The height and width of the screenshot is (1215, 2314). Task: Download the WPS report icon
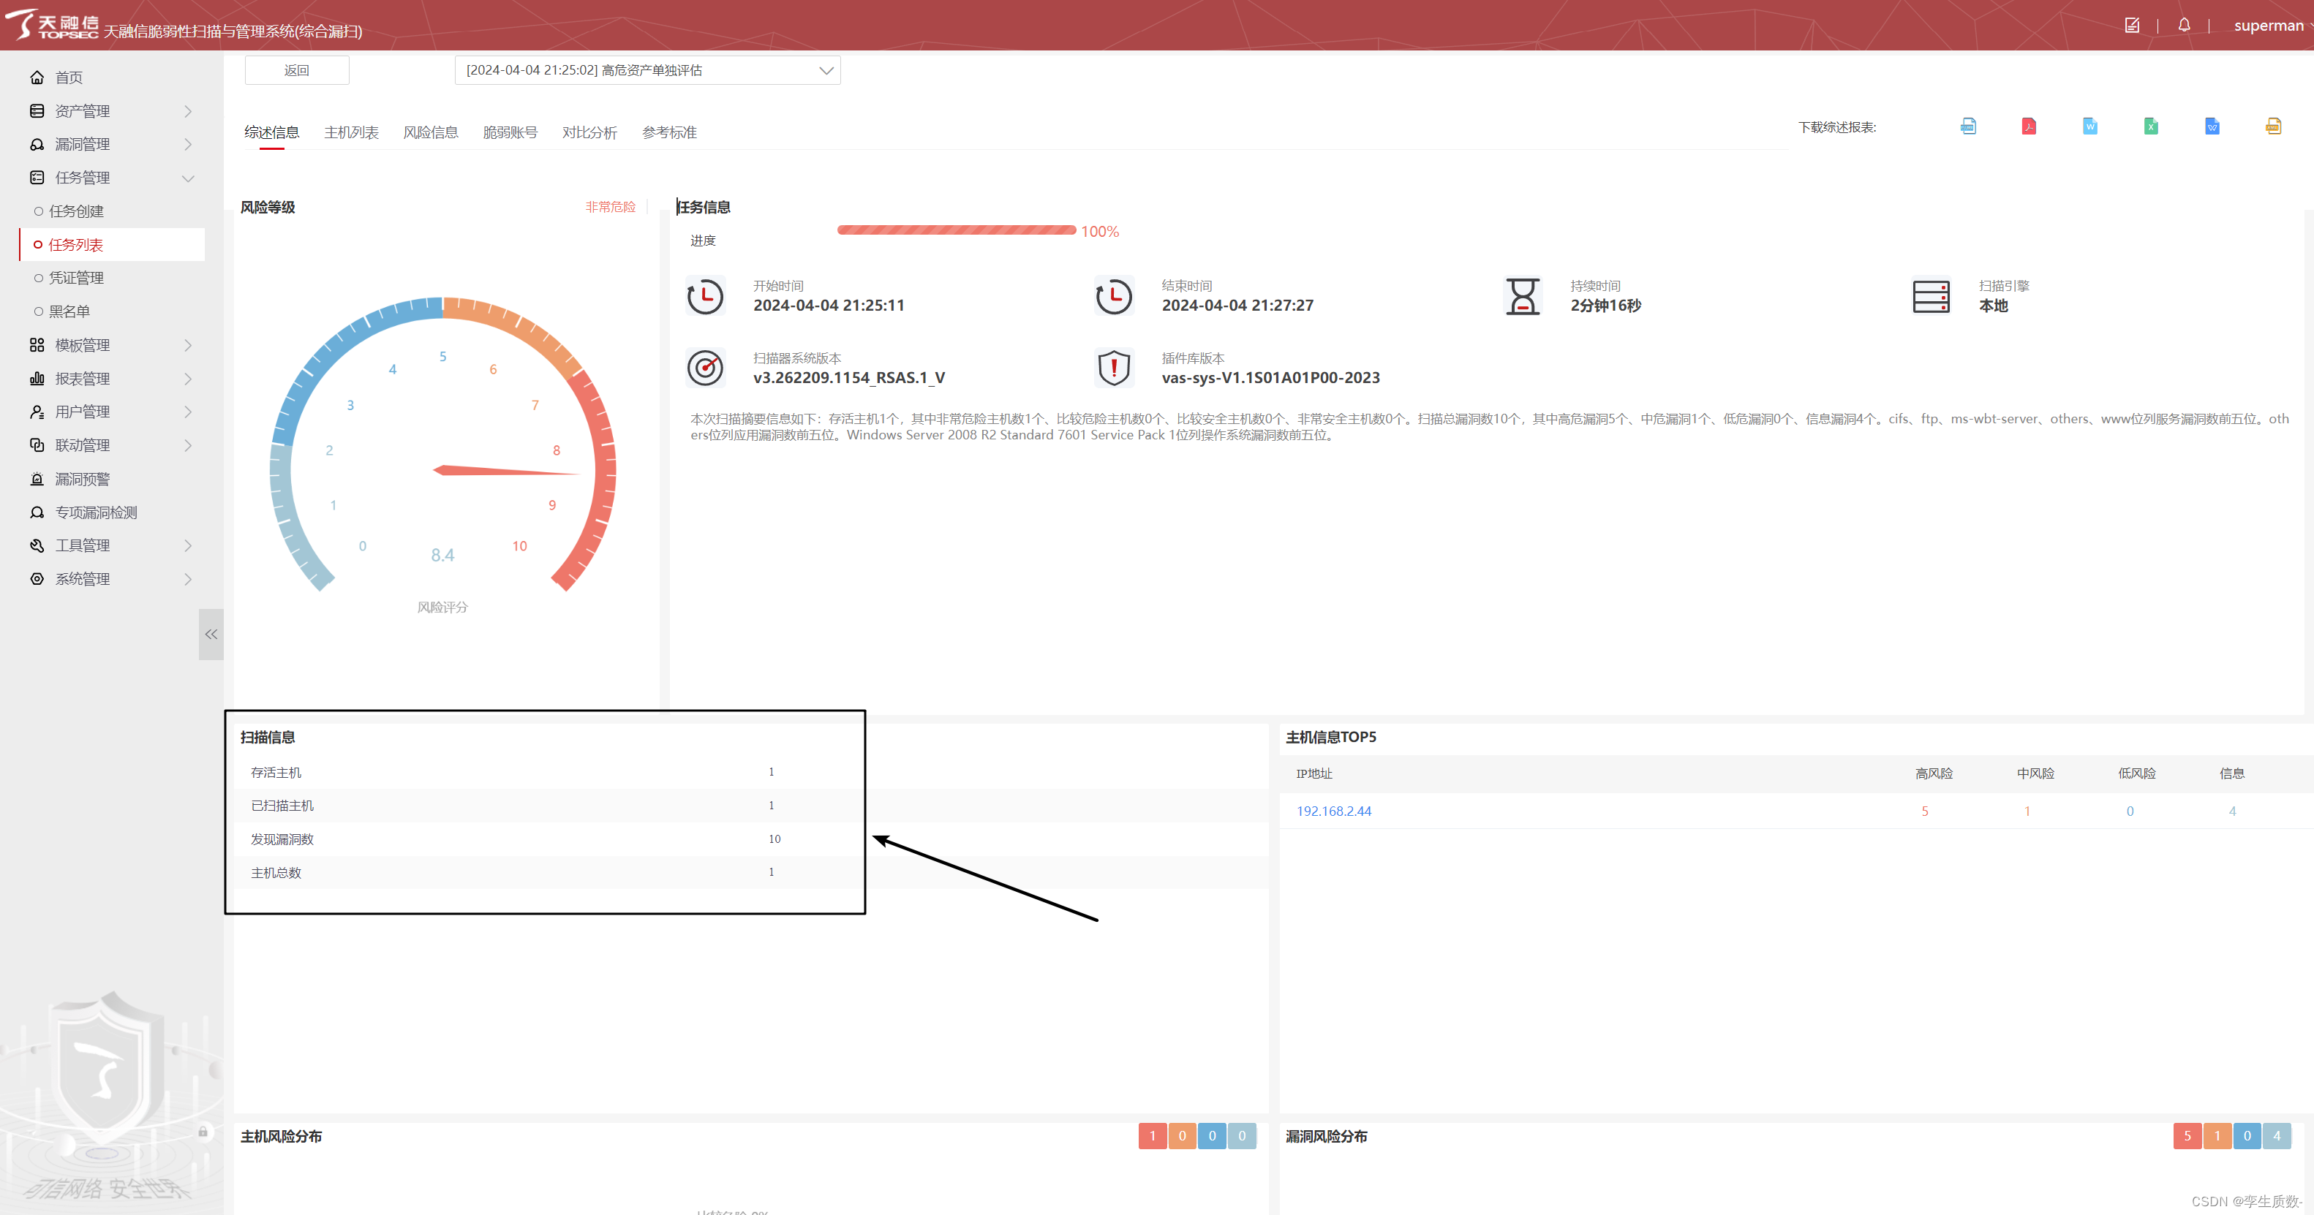coord(2212,126)
